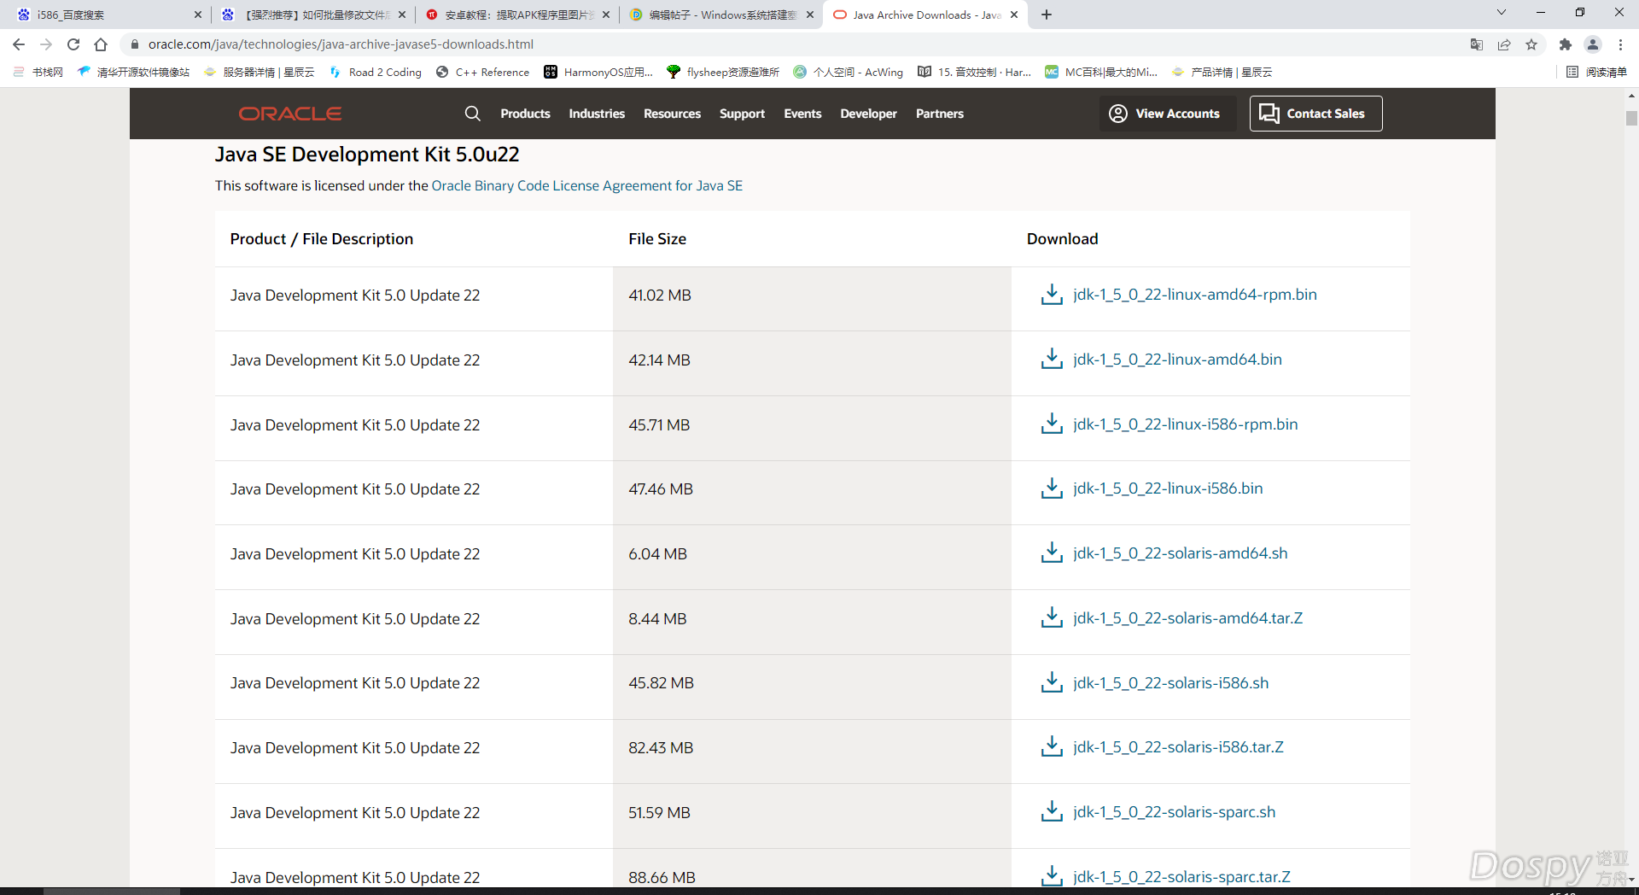Click download icon for jdk-1_5_0_22-solaris-amd64.tar.Z
1639x895 pixels.
coord(1052,617)
